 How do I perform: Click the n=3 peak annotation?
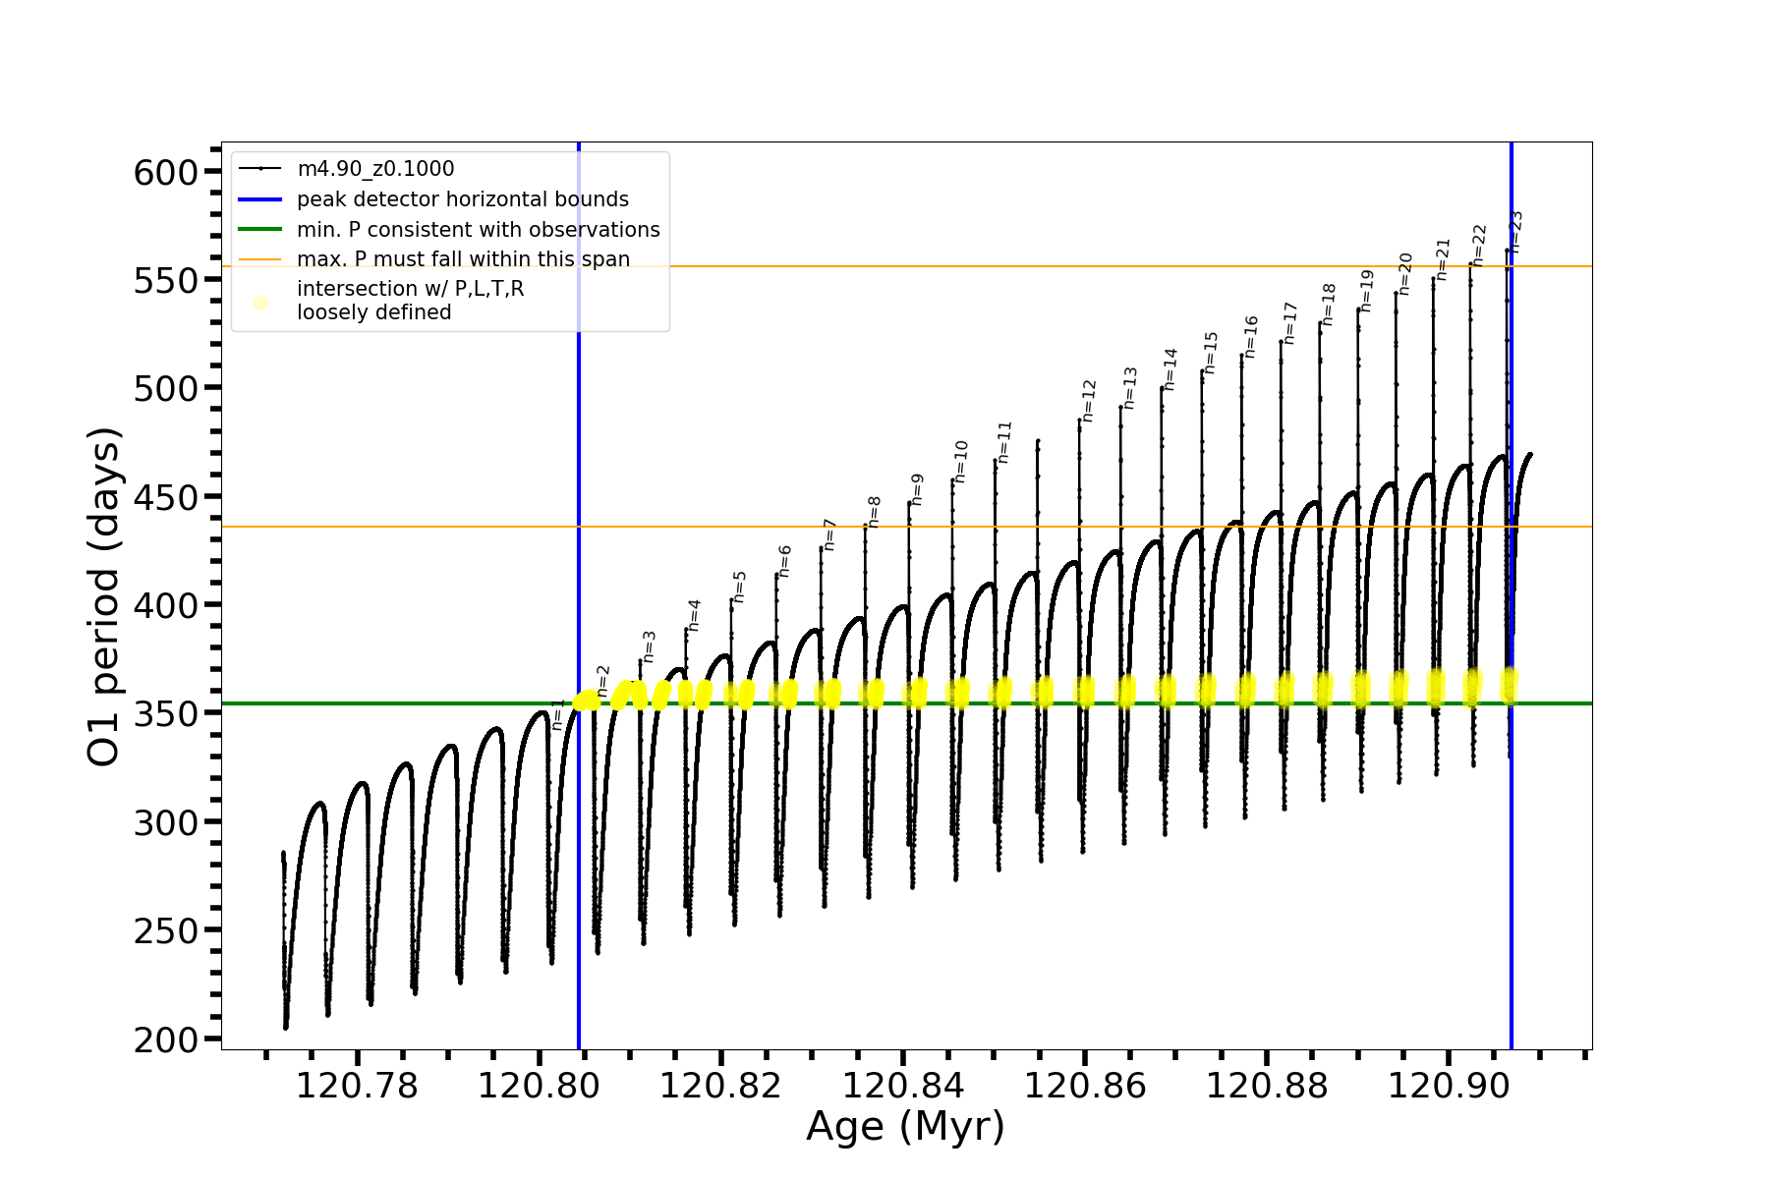pyautogui.click(x=649, y=647)
